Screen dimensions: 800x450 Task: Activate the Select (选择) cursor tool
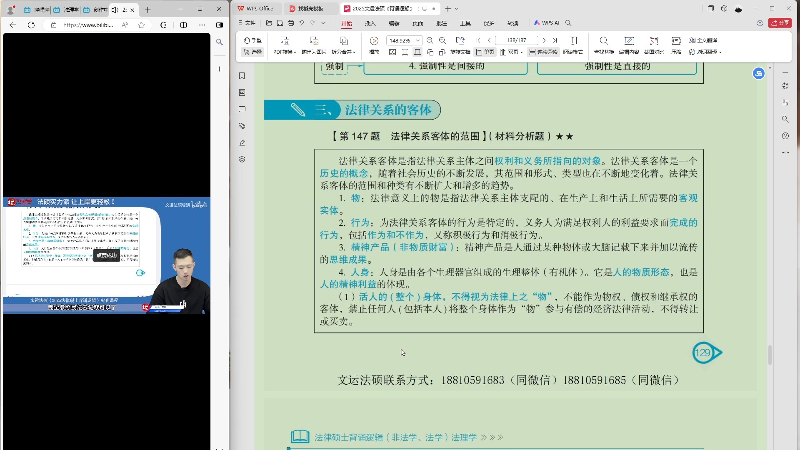tap(253, 52)
